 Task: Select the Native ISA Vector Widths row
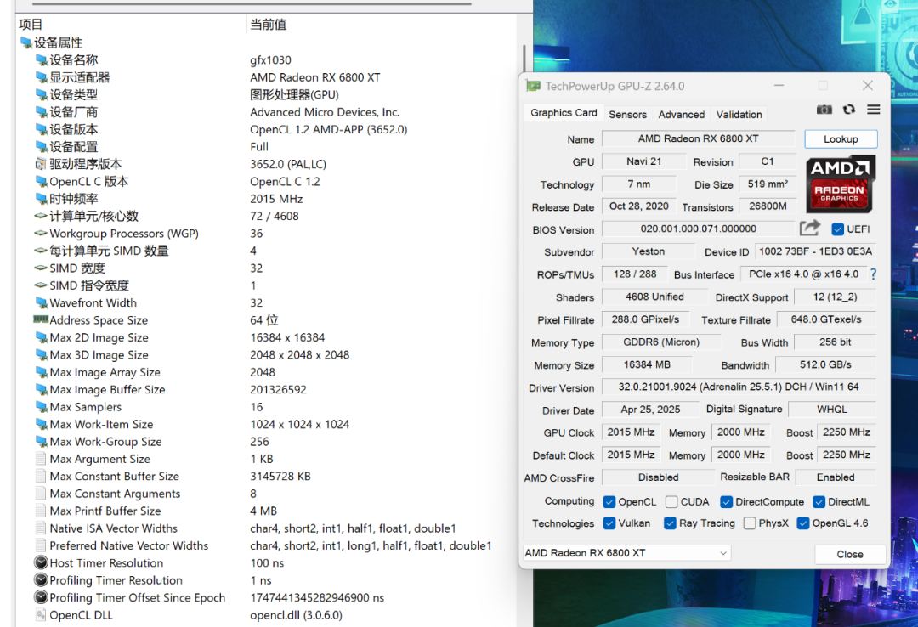(266, 528)
